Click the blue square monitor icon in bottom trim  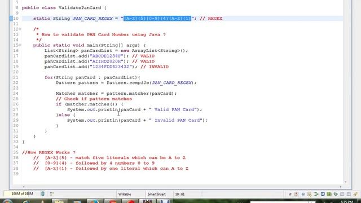323,194
